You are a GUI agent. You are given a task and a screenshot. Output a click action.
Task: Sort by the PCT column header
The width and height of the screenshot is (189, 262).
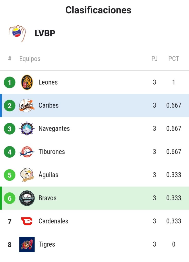pyautogui.click(x=174, y=59)
